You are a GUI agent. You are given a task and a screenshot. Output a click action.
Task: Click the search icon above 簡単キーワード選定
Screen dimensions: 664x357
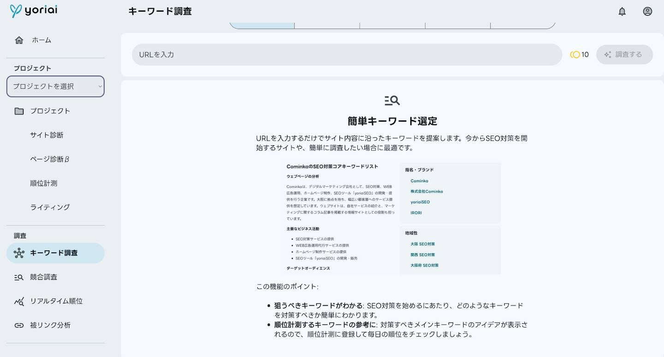tap(392, 100)
